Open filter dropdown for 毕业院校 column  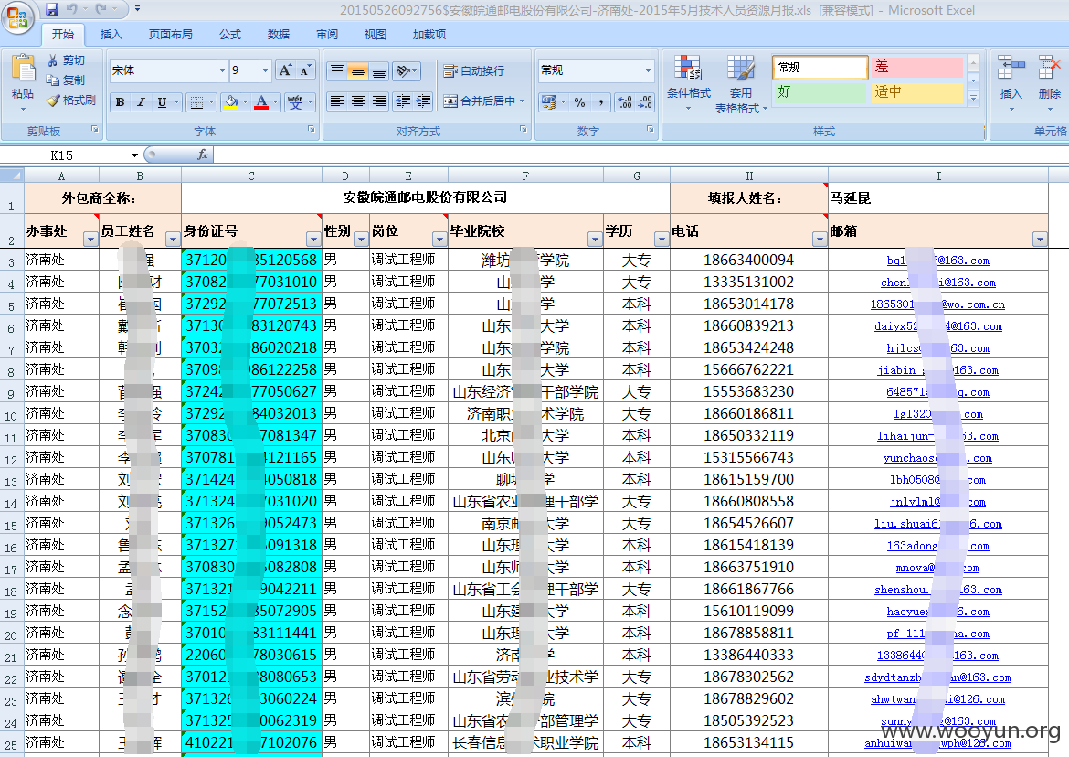[x=595, y=239]
